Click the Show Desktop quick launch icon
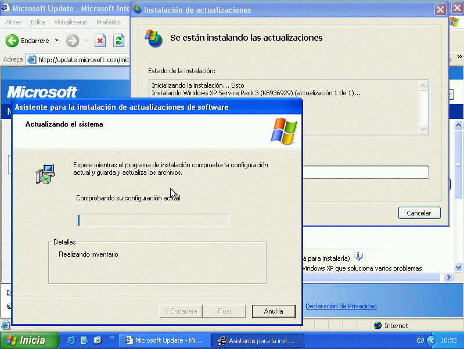Image resolution: width=464 pixels, height=349 pixels. (x=84, y=340)
